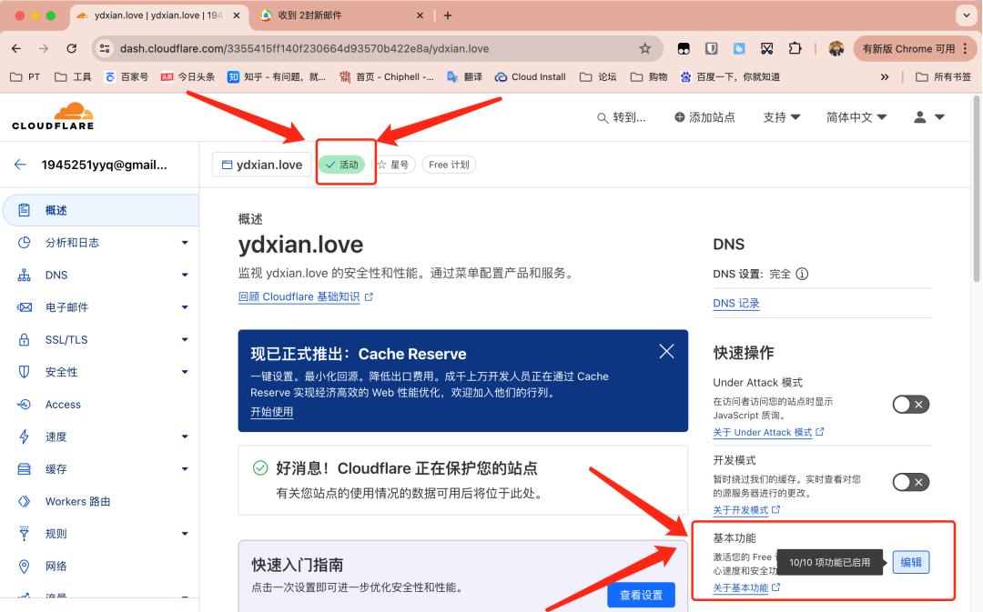This screenshot has height=612, width=983.
Task: Click the browser address bar URL
Action: tap(304, 48)
